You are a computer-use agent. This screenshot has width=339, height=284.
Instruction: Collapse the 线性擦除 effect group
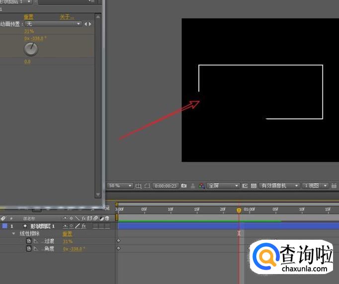pyautogui.click(x=13, y=234)
